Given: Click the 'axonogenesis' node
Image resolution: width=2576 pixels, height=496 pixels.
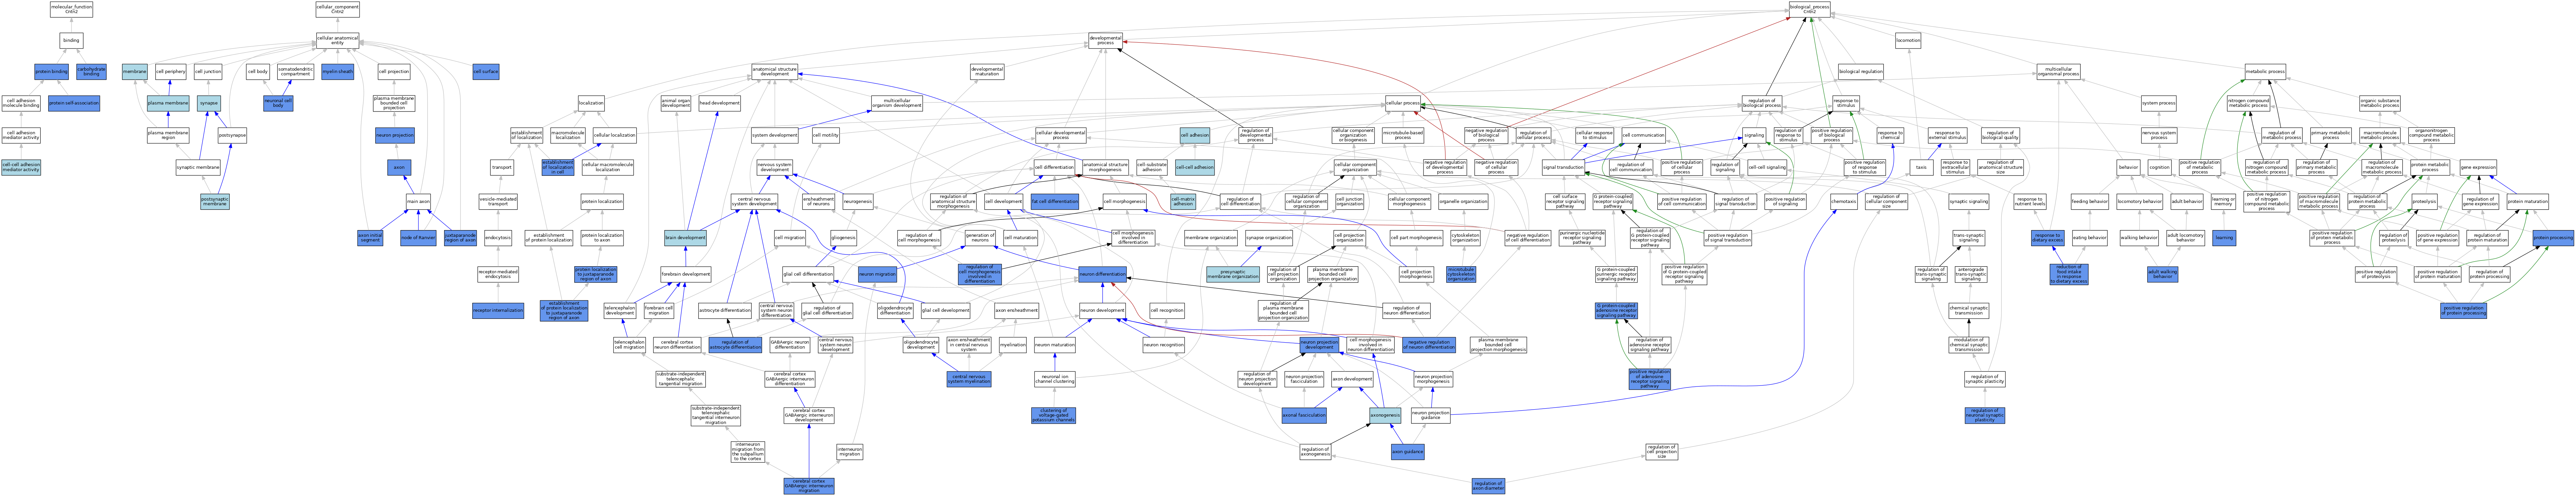Looking at the screenshot, I should [x=1385, y=415].
